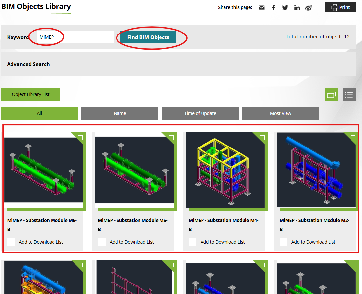Focus the Keyword search field
Image resolution: width=362 pixels, height=294 pixels.
75,37
